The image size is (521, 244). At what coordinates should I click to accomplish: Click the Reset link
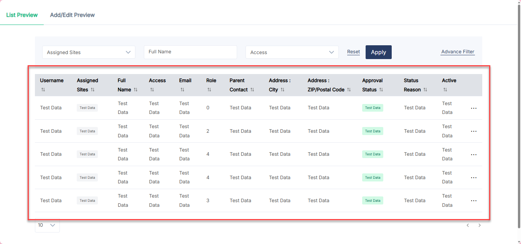click(x=353, y=52)
